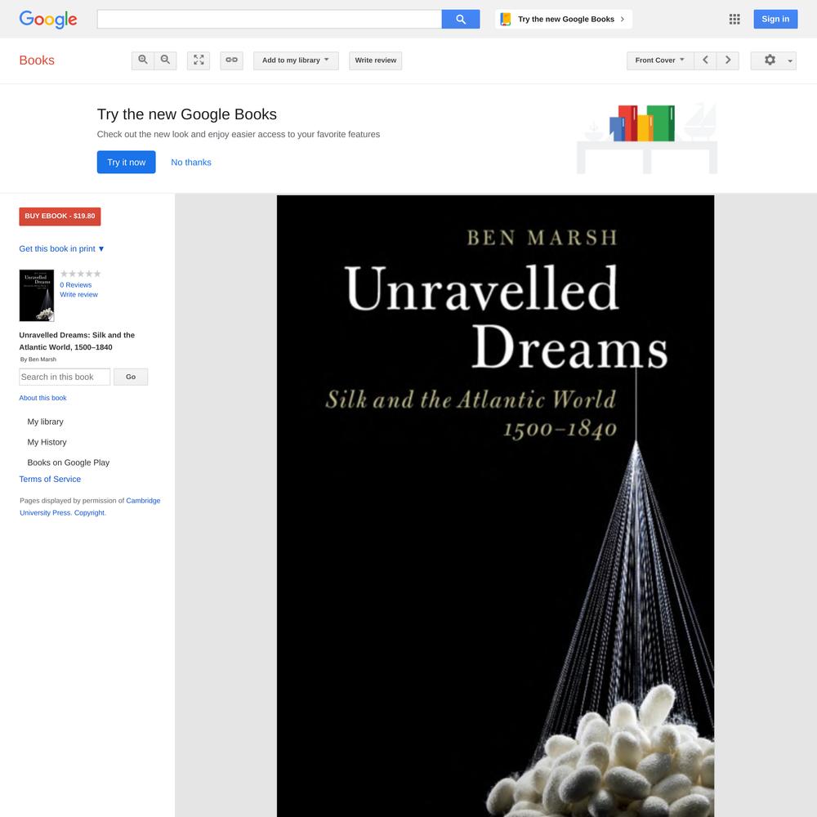The height and width of the screenshot is (817, 817).
Task: Go to the previous page
Action: pyautogui.click(x=705, y=60)
